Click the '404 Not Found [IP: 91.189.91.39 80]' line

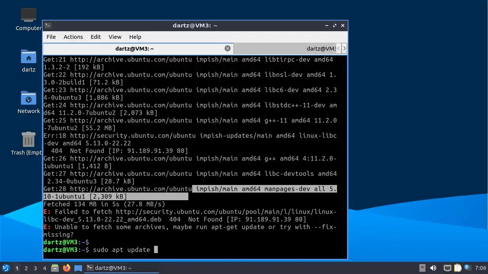[119, 151]
